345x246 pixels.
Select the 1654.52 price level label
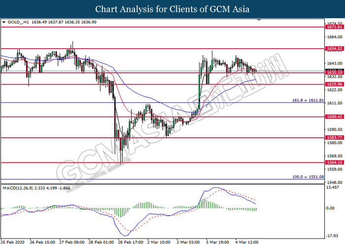click(335, 49)
